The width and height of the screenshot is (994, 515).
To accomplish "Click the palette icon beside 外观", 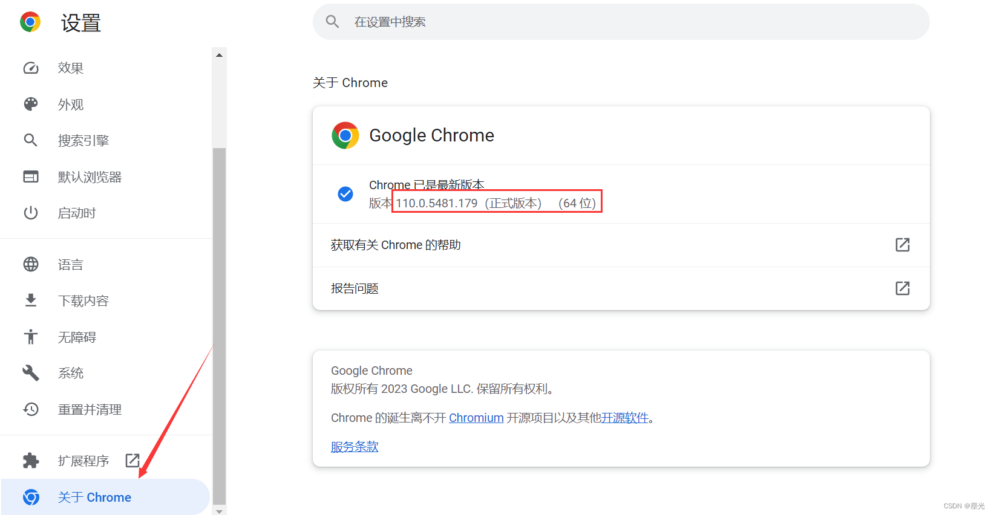I will tap(31, 104).
